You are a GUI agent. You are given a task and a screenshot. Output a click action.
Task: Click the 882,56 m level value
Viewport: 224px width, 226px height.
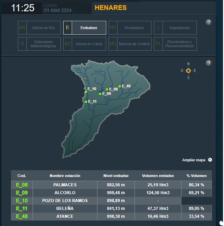tap(116, 185)
